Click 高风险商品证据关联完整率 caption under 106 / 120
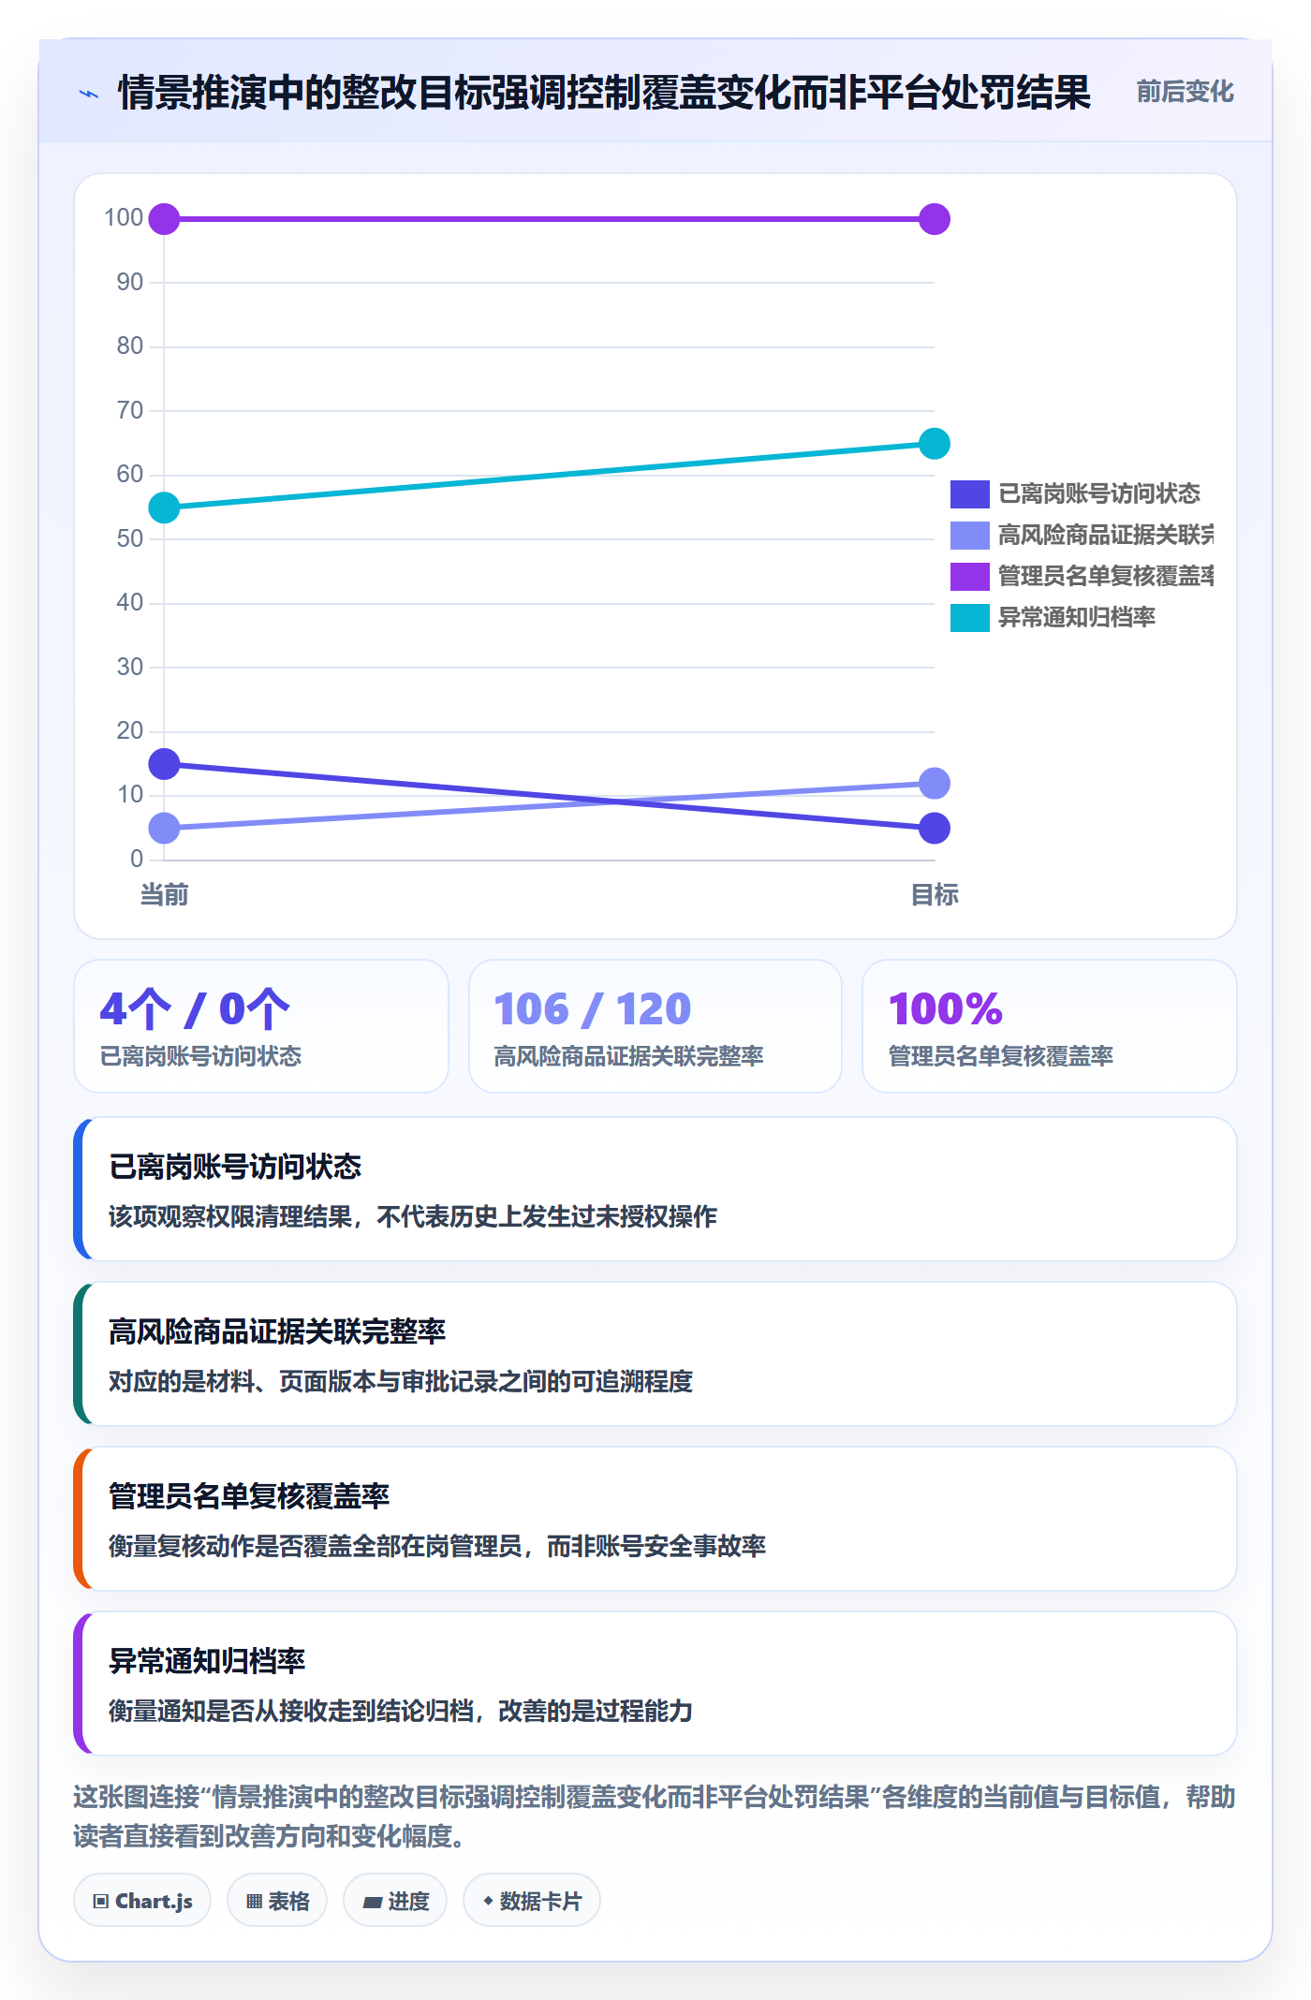This screenshot has width=1311, height=2000. 628,1056
